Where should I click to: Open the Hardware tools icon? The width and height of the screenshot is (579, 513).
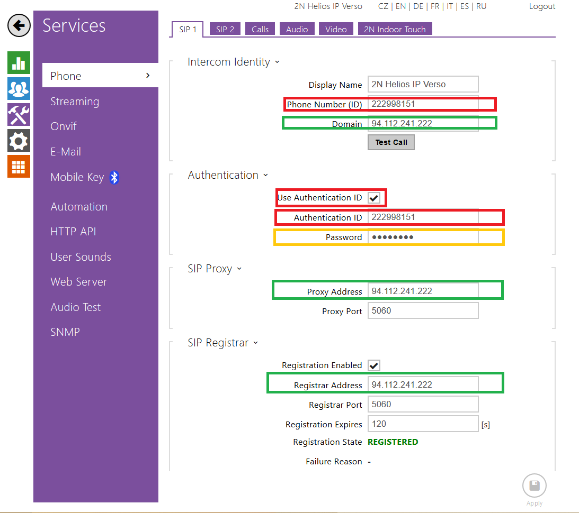pos(19,115)
